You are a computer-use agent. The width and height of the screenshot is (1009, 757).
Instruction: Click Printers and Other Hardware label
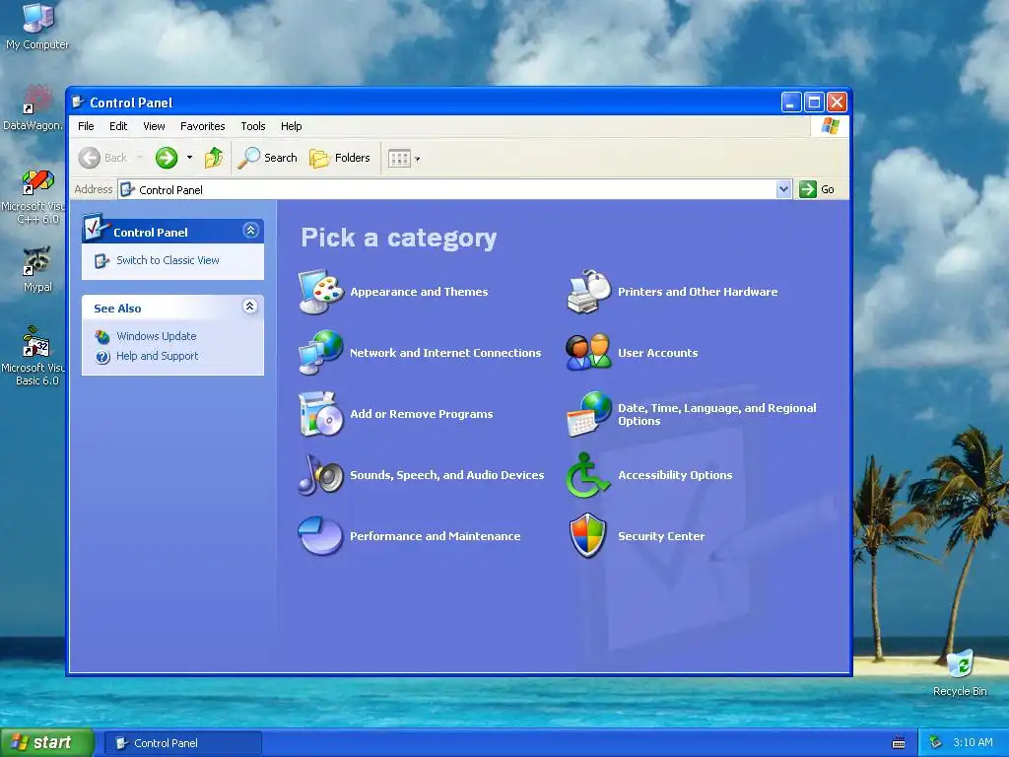698,292
